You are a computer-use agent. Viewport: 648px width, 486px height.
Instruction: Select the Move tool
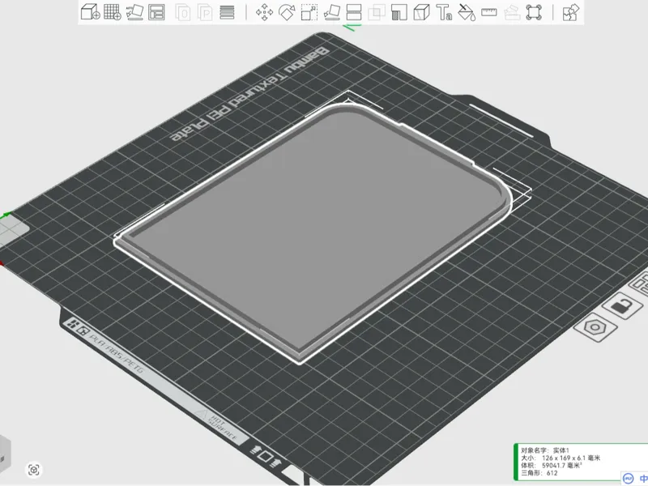[265, 12]
